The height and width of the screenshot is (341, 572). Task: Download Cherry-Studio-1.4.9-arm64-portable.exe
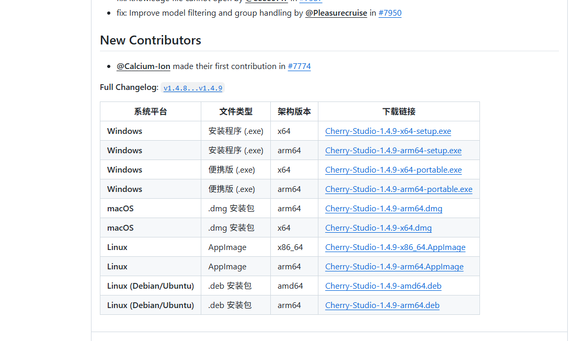pyautogui.click(x=398, y=189)
